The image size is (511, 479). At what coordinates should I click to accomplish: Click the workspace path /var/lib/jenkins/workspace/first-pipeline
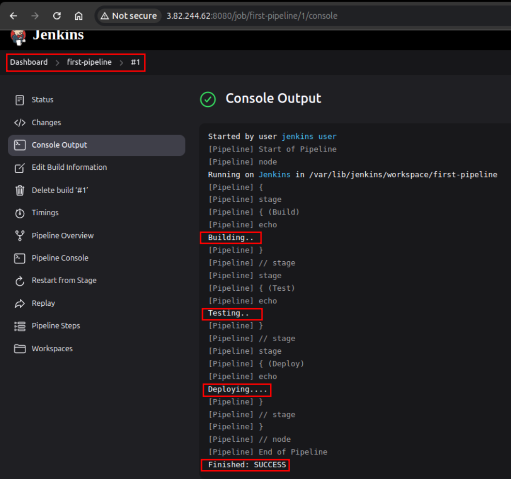pyautogui.click(x=403, y=175)
